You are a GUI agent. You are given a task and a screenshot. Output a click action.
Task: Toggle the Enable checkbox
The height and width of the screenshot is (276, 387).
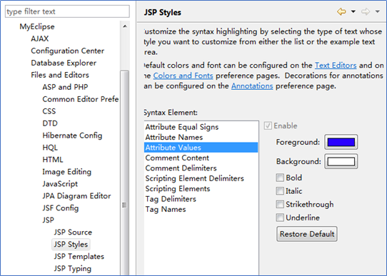268,126
